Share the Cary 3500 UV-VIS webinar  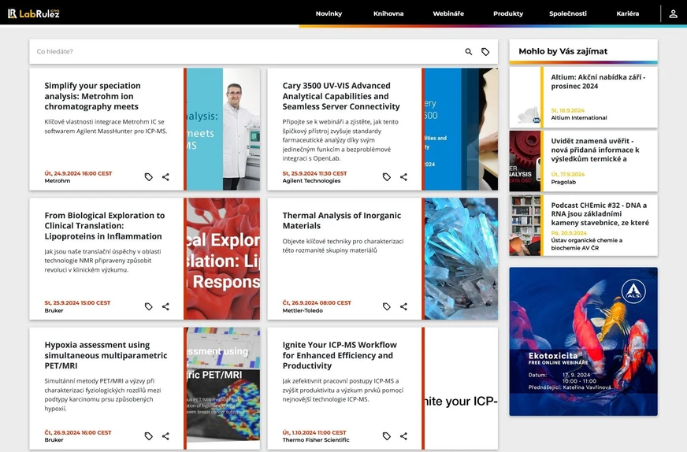pos(403,177)
